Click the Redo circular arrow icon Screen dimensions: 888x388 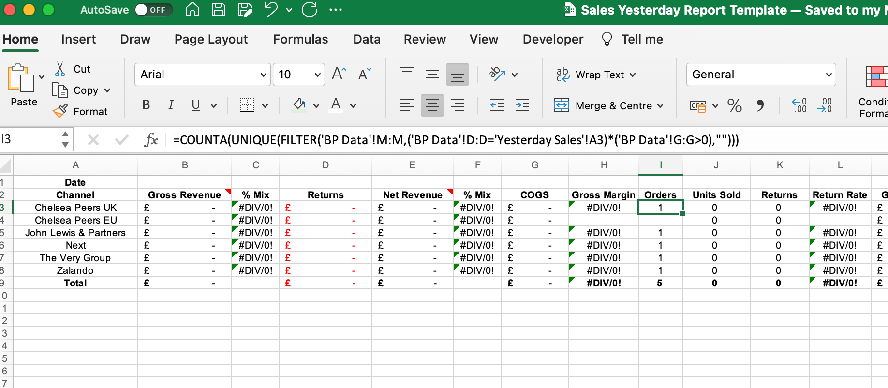pos(310,9)
